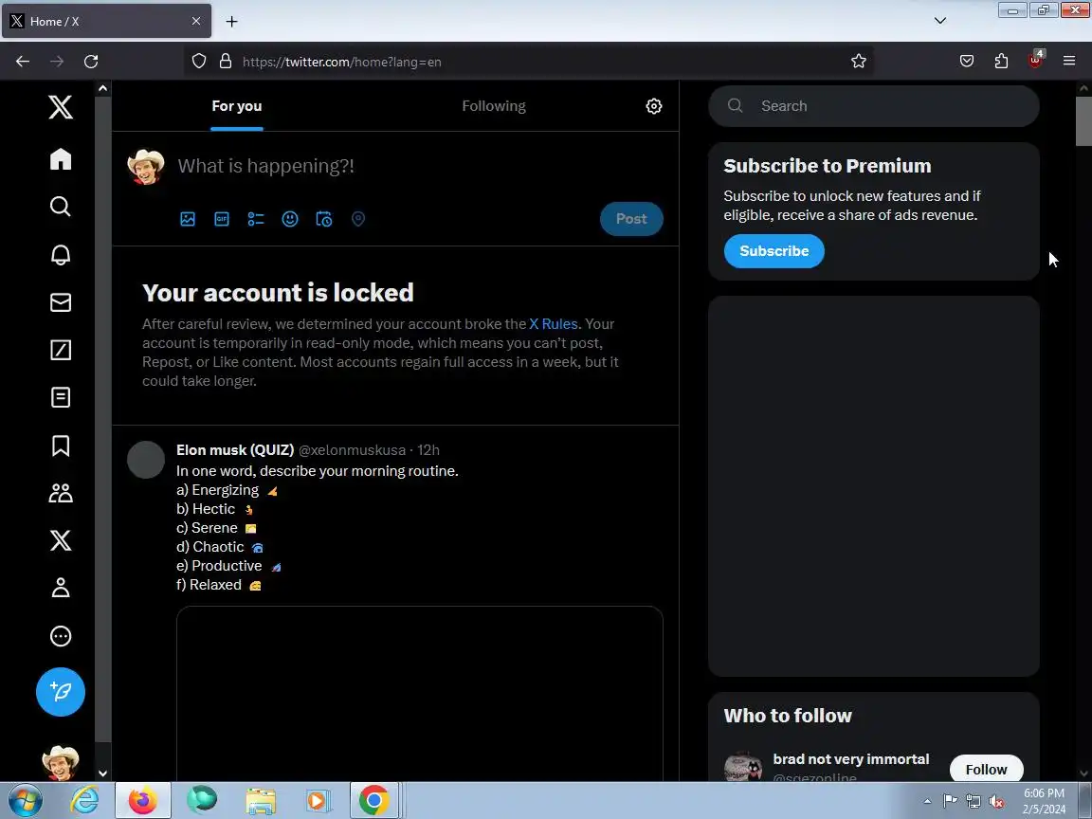Open More circle-dots icon in sidebar

61,636
